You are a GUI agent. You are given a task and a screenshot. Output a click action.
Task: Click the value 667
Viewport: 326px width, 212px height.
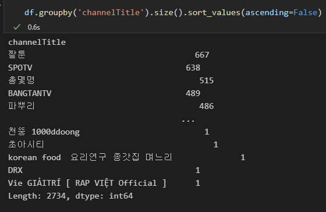point(202,55)
